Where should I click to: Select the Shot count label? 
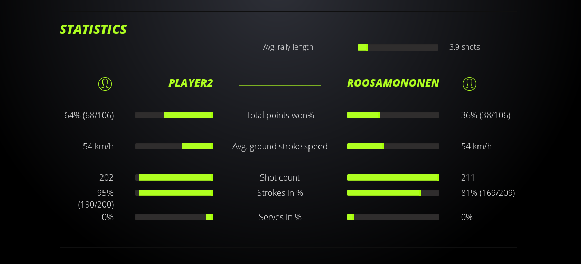click(280, 177)
